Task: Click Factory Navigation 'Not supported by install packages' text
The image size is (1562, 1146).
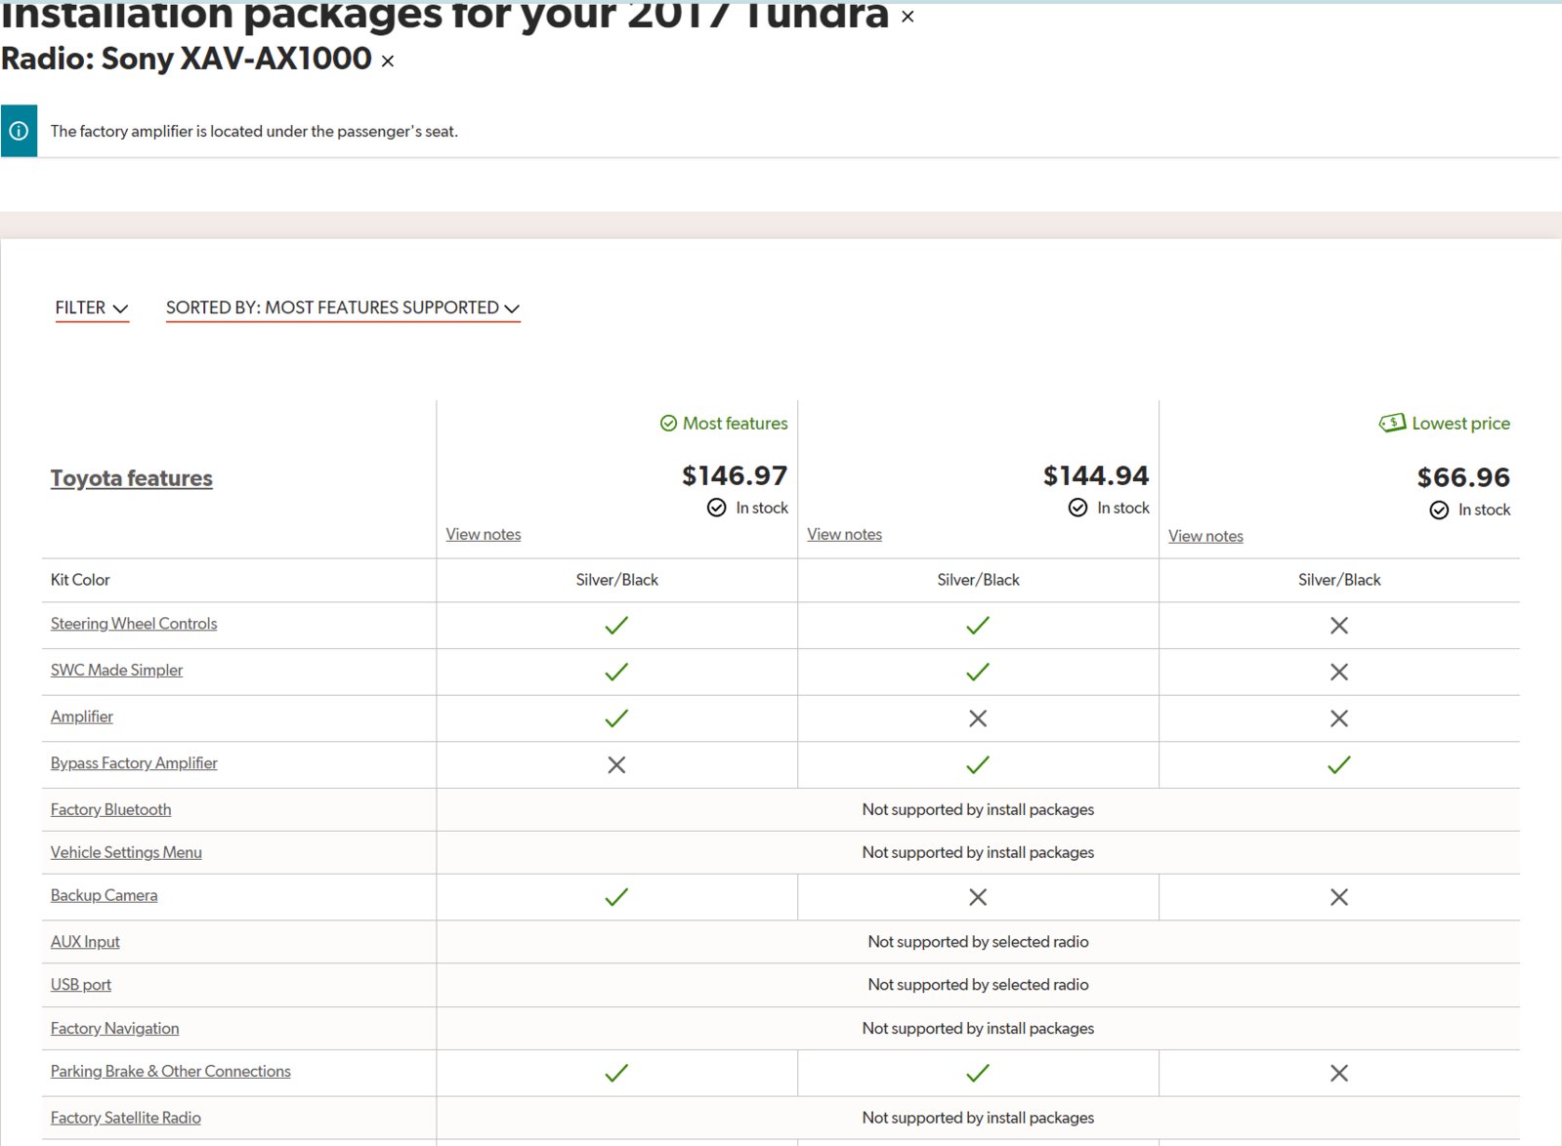Action: tap(978, 1028)
